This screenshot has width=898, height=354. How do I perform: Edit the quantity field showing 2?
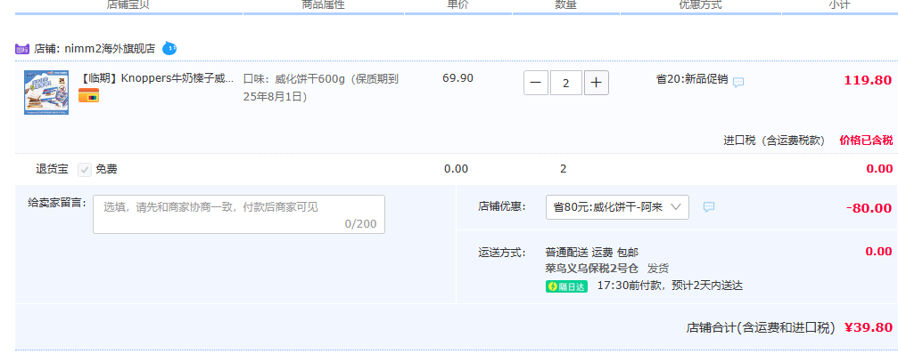566,83
